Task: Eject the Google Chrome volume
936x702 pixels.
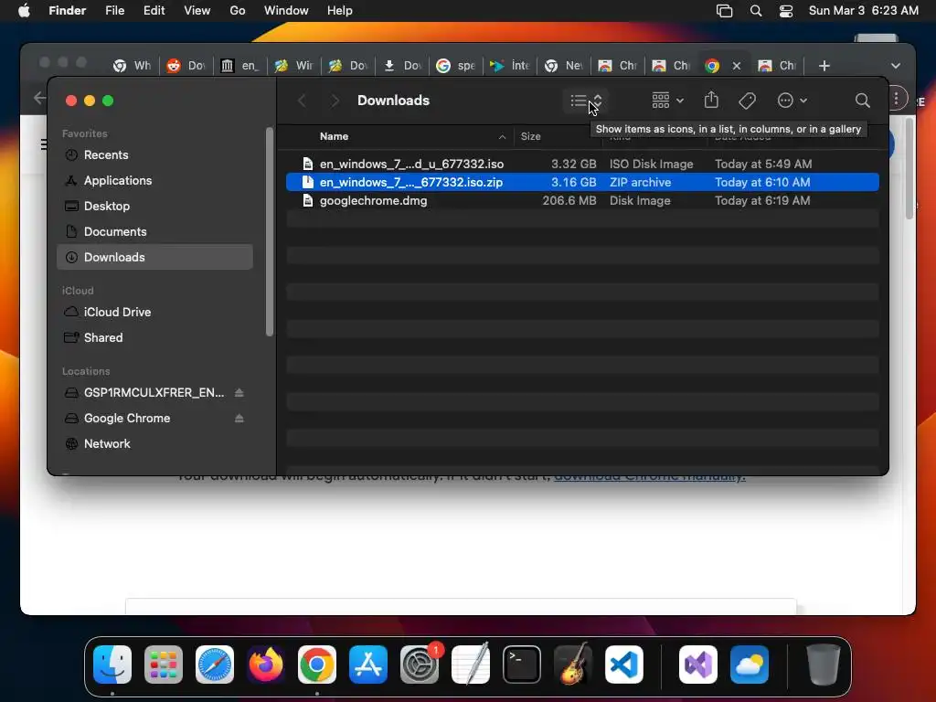Action: coord(239,419)
